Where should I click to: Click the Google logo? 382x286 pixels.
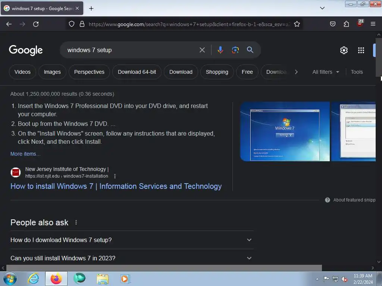pyautogui.click(x=26, y=50)
